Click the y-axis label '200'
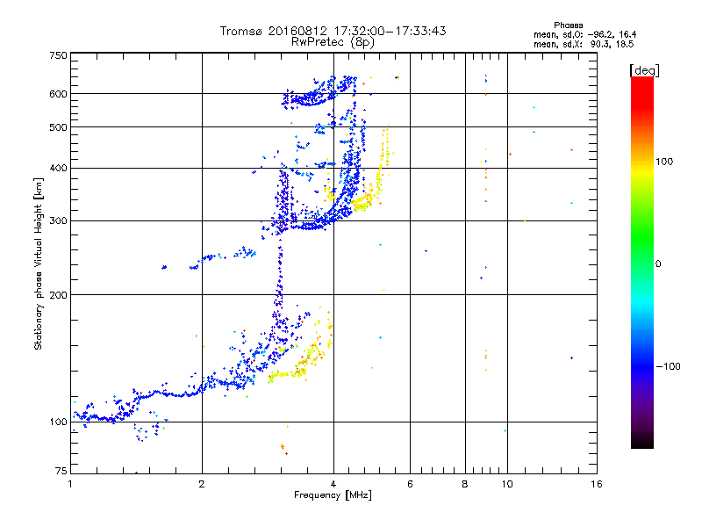The image size is (702, 527). coord(58,295)
